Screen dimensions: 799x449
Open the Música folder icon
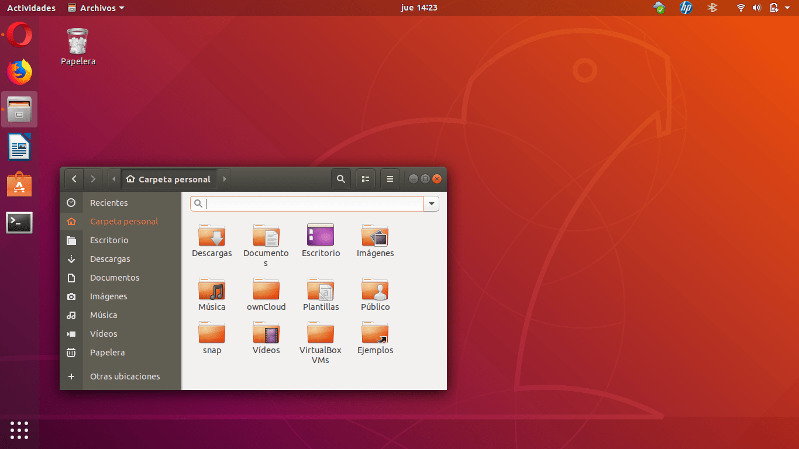click(x=212, y=288)
